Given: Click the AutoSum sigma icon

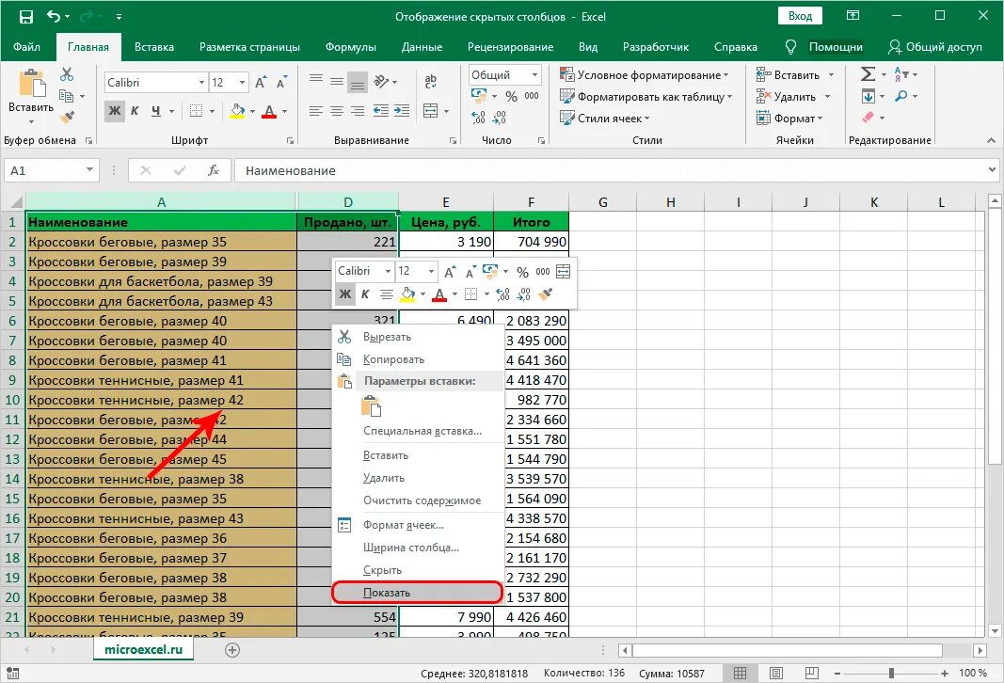Looking at the screenshot, I should coord(868,74).
